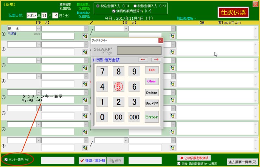This screenshot has width=260, height=167.
Task: Select 税込金額入力 (F3) radio option
Action: [98, 6]
